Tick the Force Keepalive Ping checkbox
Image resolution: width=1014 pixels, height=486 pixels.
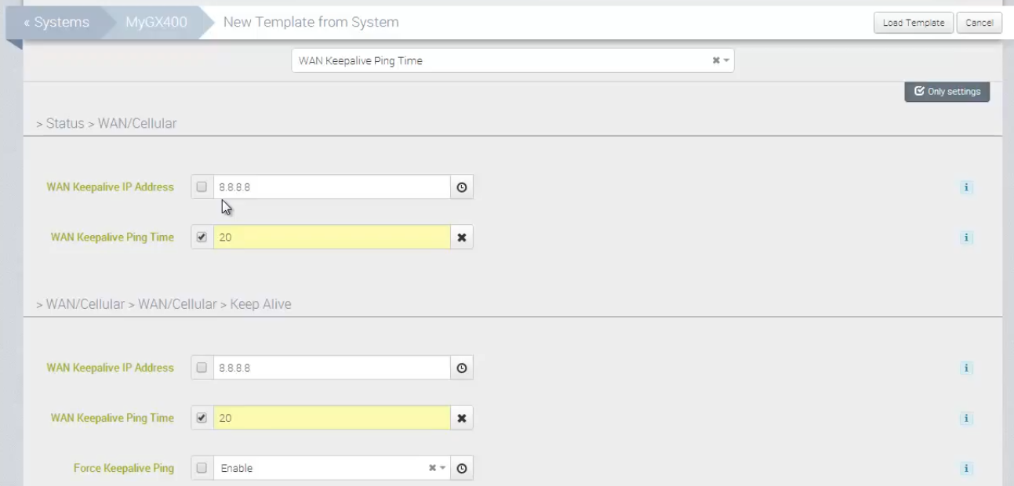(x=202, y=469)
